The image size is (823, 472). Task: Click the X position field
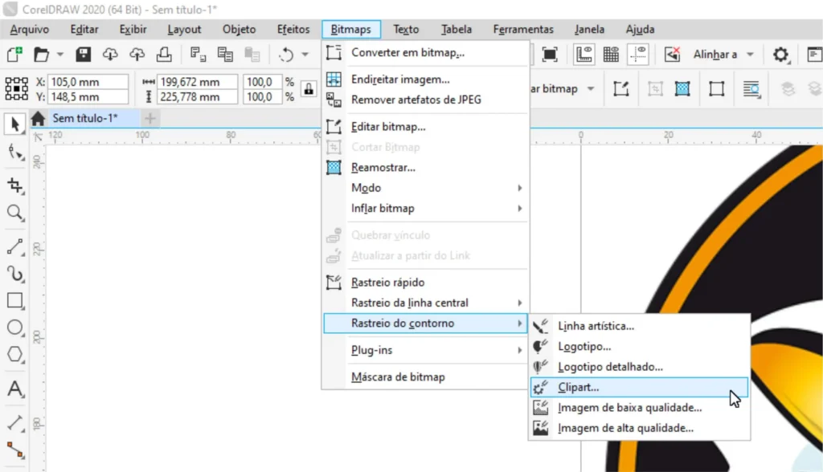tap(88, 82)
